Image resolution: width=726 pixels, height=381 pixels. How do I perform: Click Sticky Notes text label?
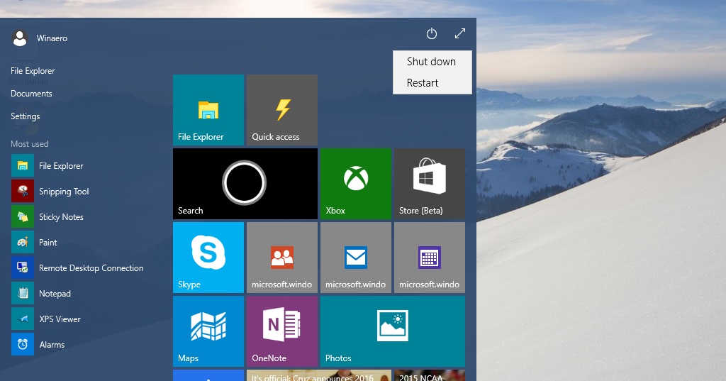61,217
